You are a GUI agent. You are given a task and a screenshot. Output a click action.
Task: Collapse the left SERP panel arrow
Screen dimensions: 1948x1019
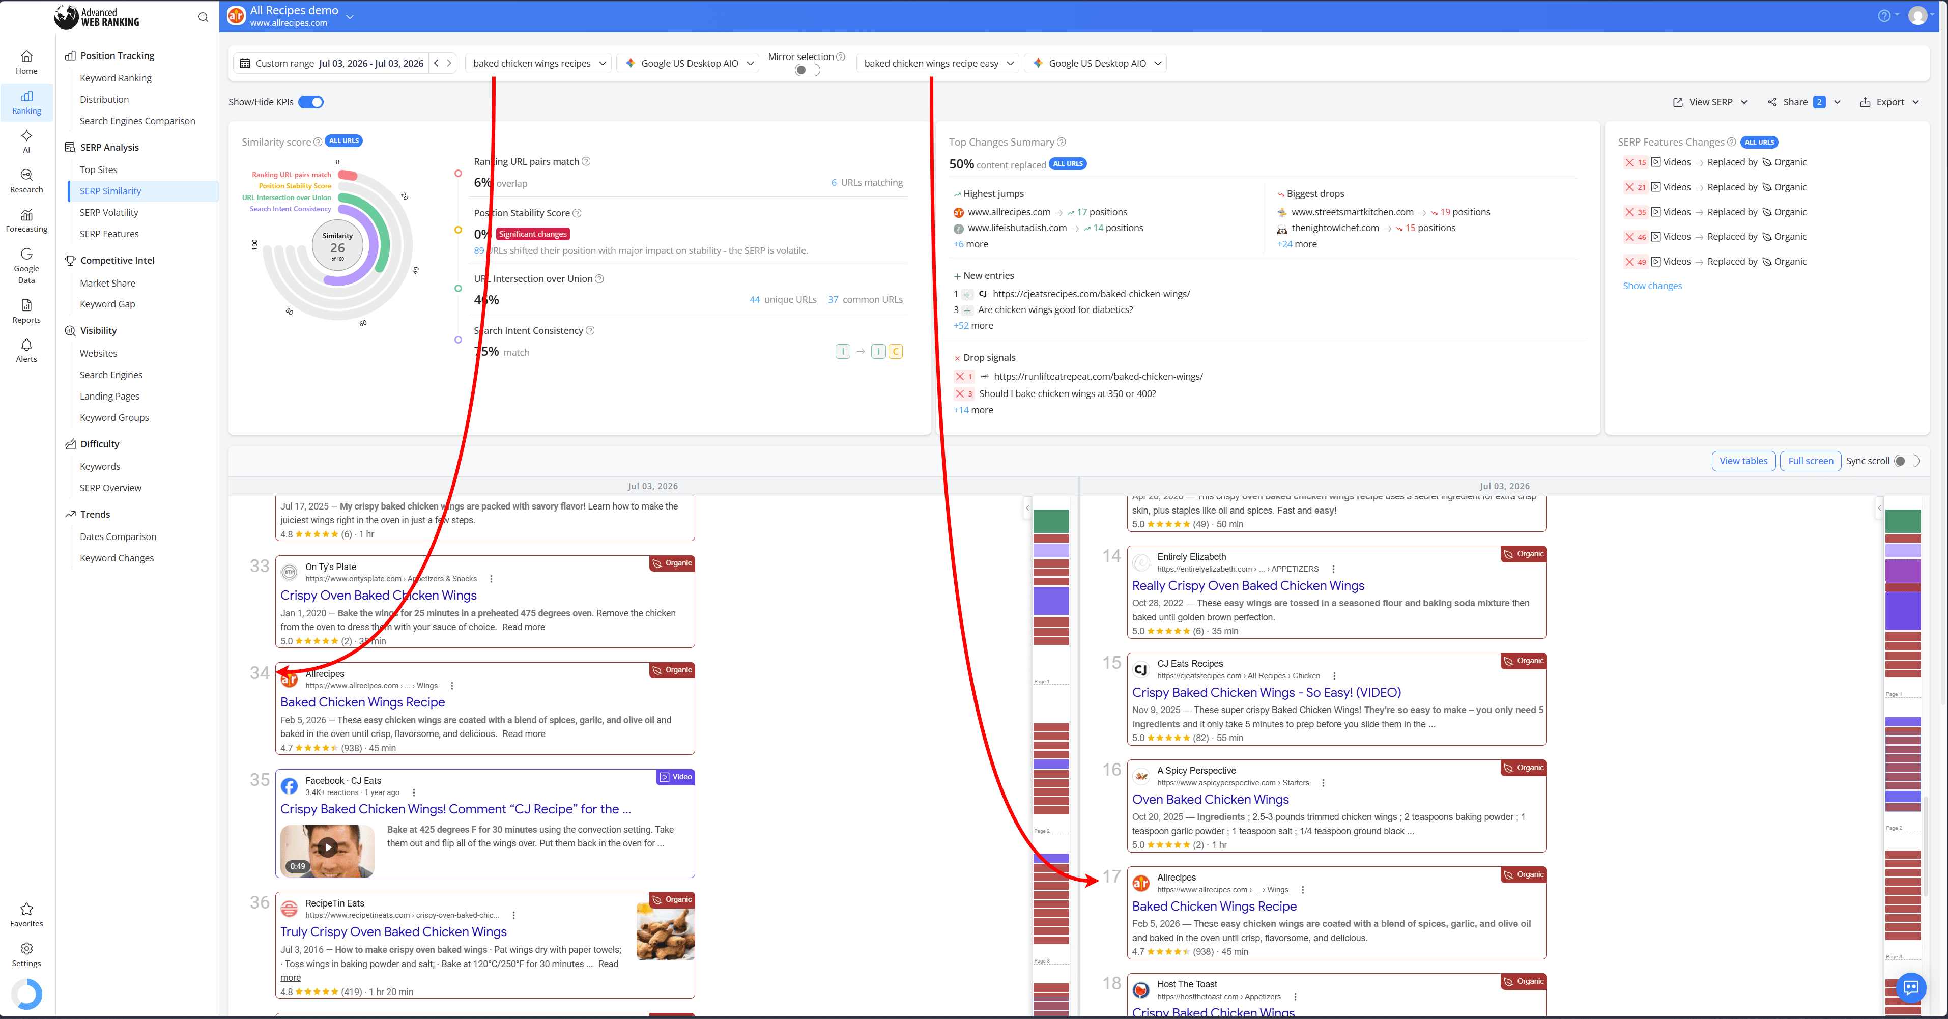[x=1027, y=507]
